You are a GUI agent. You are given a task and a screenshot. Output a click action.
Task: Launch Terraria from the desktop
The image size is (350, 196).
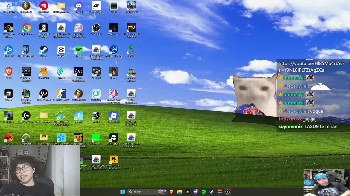coord(131,51)
